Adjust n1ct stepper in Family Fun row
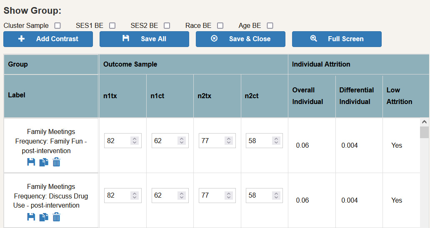 [x=182, y=141]
